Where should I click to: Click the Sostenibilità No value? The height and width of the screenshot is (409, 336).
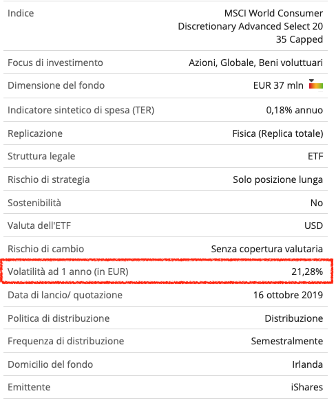(x=317, y=203)
